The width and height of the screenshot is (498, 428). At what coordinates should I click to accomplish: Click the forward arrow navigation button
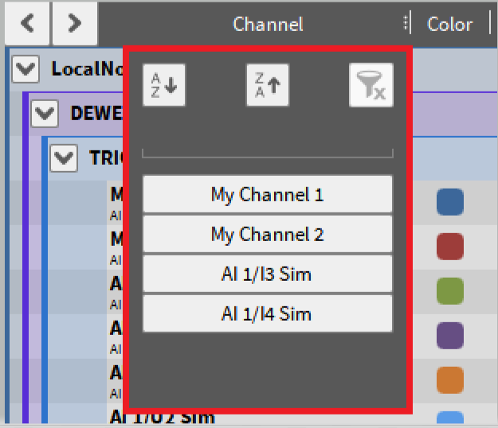point(75,24)
